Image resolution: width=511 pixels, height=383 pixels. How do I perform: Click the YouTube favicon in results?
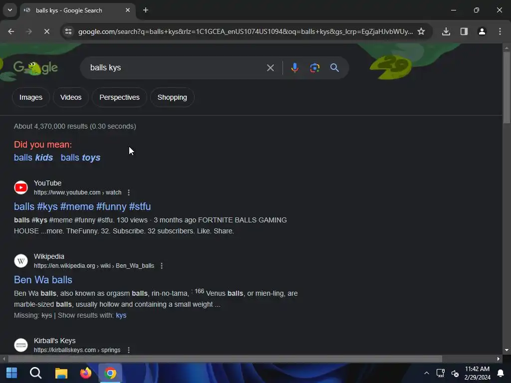(x=21, y=188)
